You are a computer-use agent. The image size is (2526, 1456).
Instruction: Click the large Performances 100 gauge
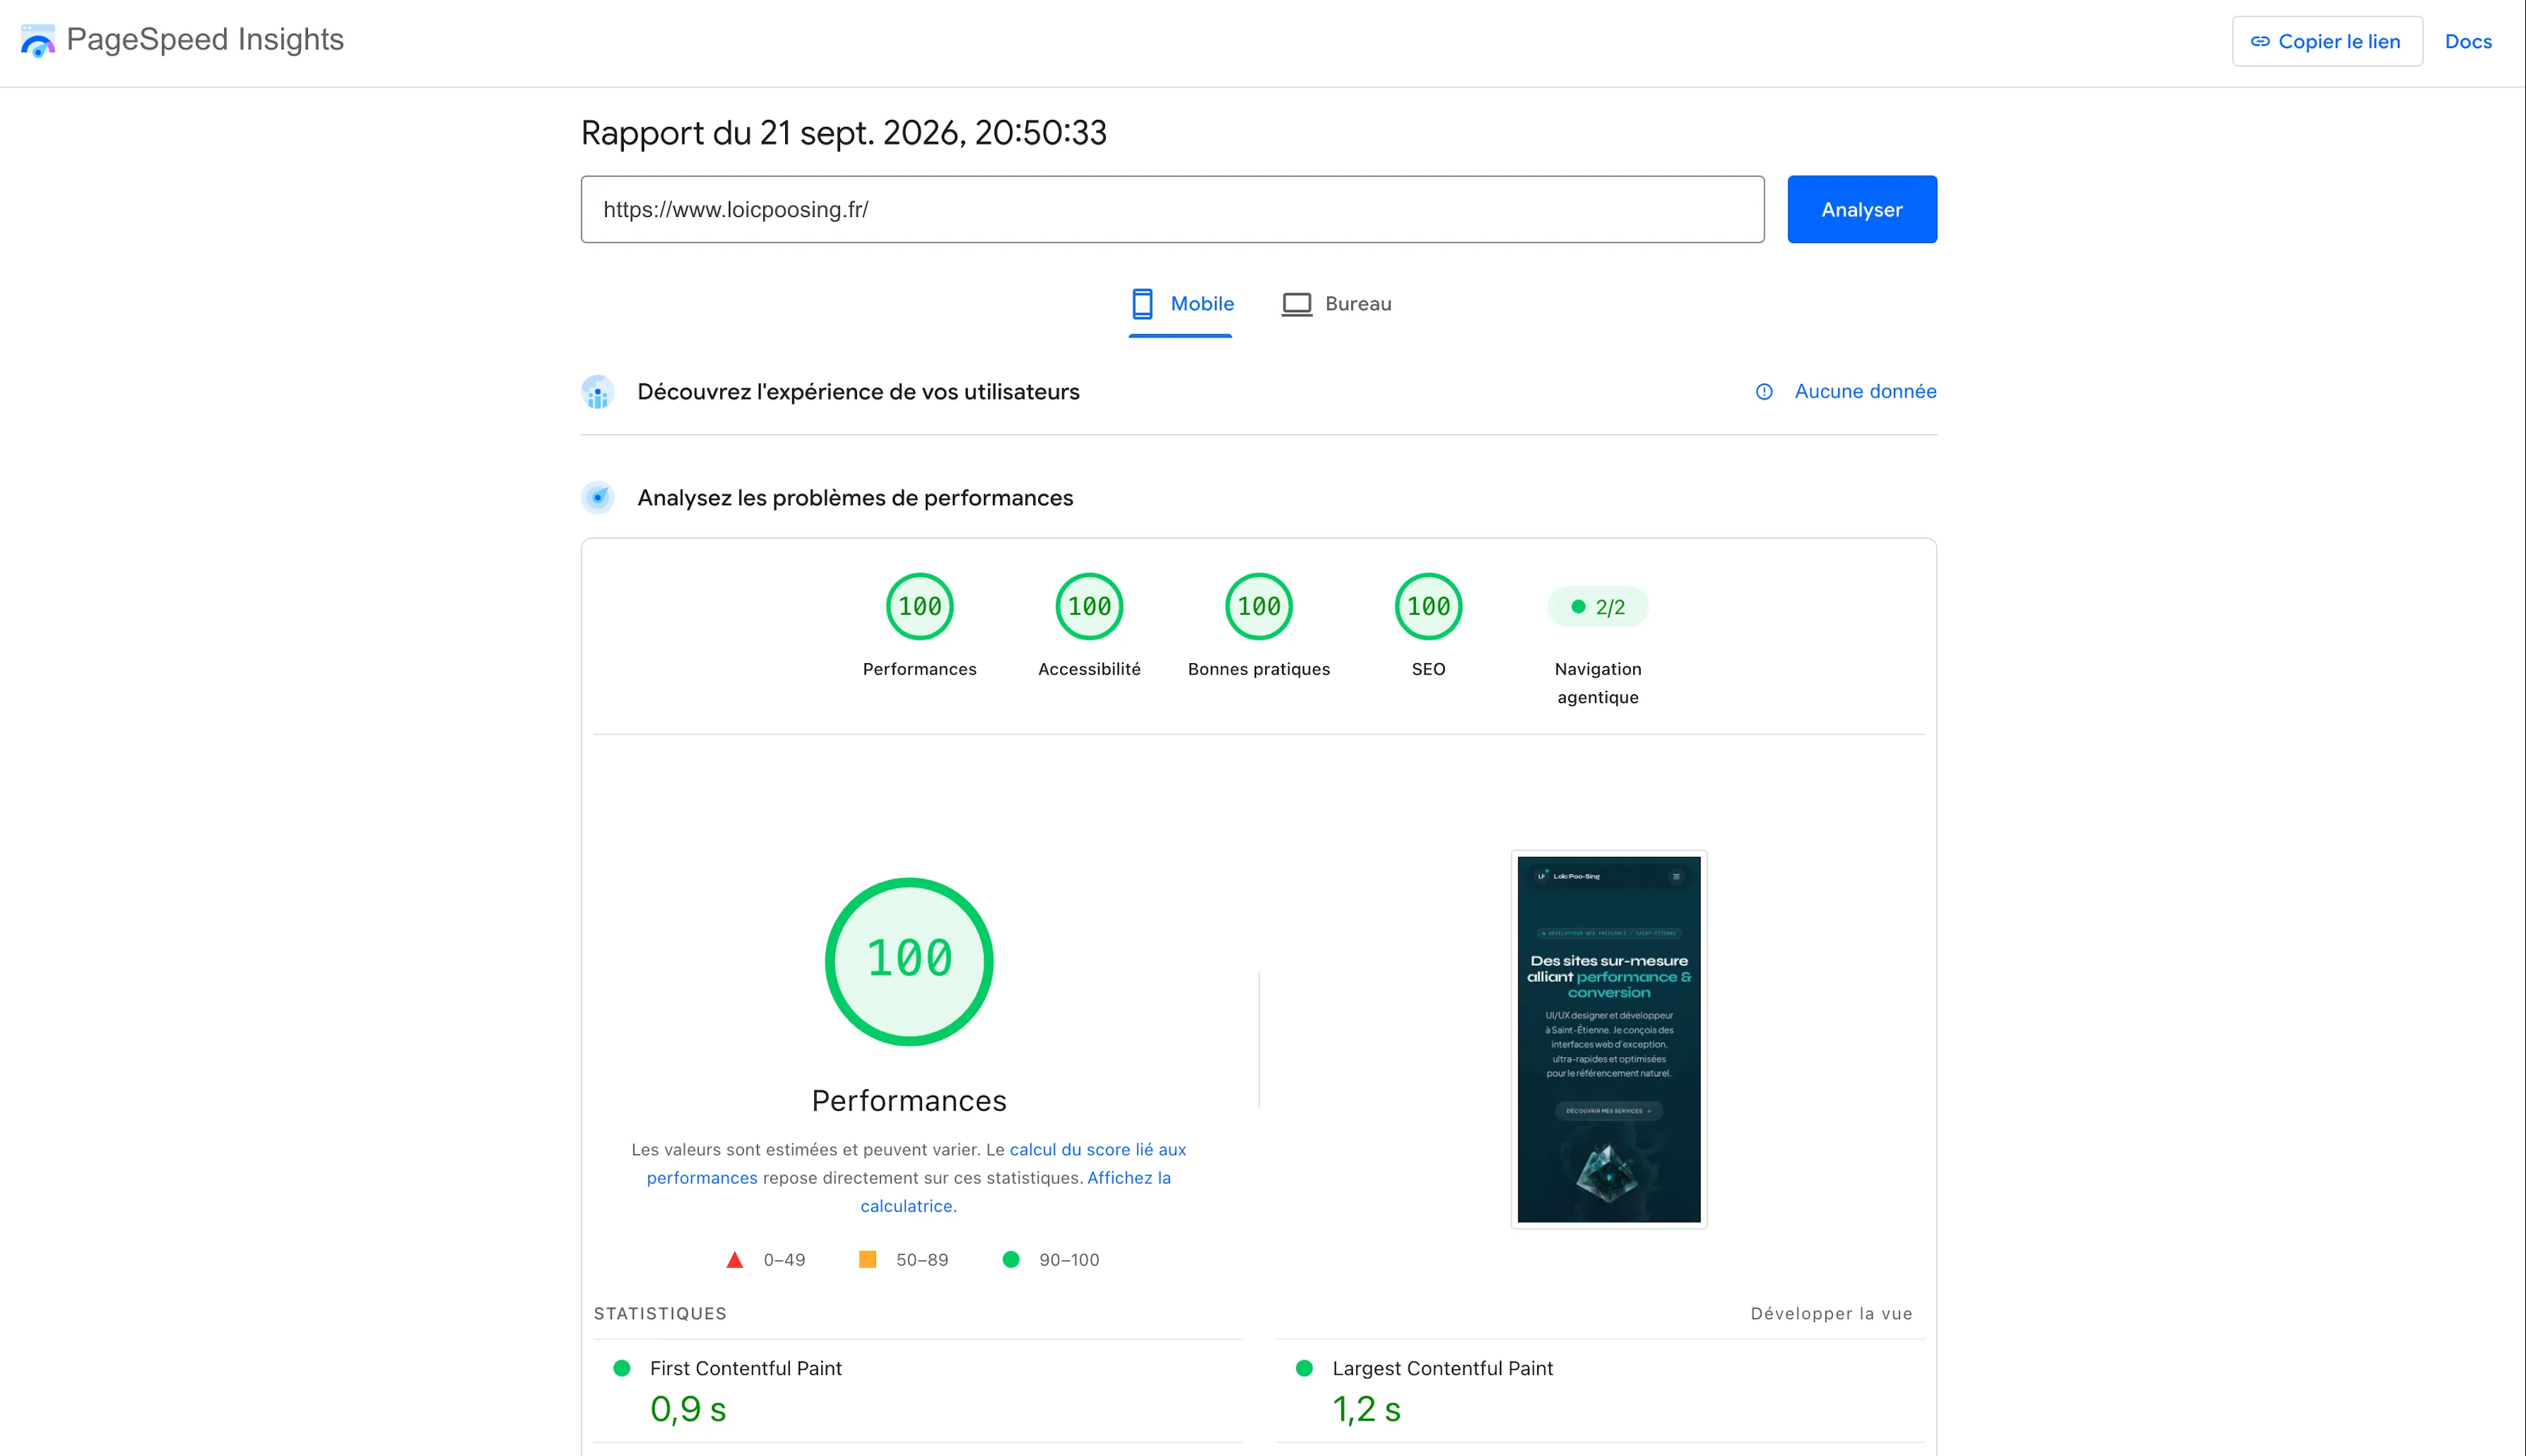[x=909, y=962]
